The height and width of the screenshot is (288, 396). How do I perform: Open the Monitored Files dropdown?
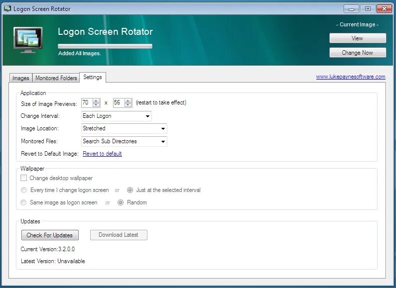click(x=124, y=141)
